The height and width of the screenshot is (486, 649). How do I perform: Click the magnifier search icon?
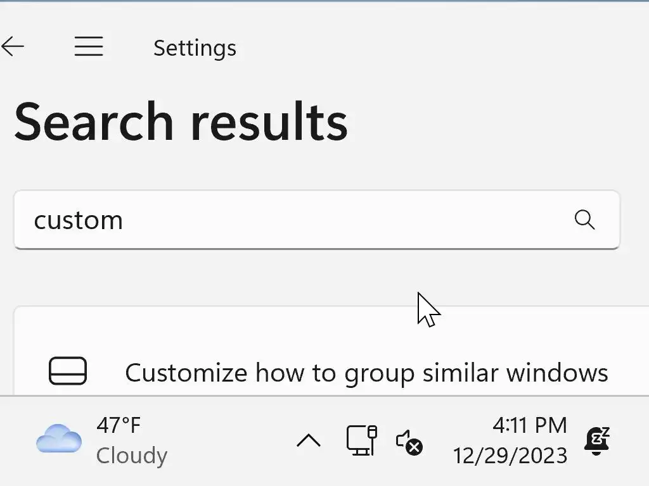[x=584, y=220]
